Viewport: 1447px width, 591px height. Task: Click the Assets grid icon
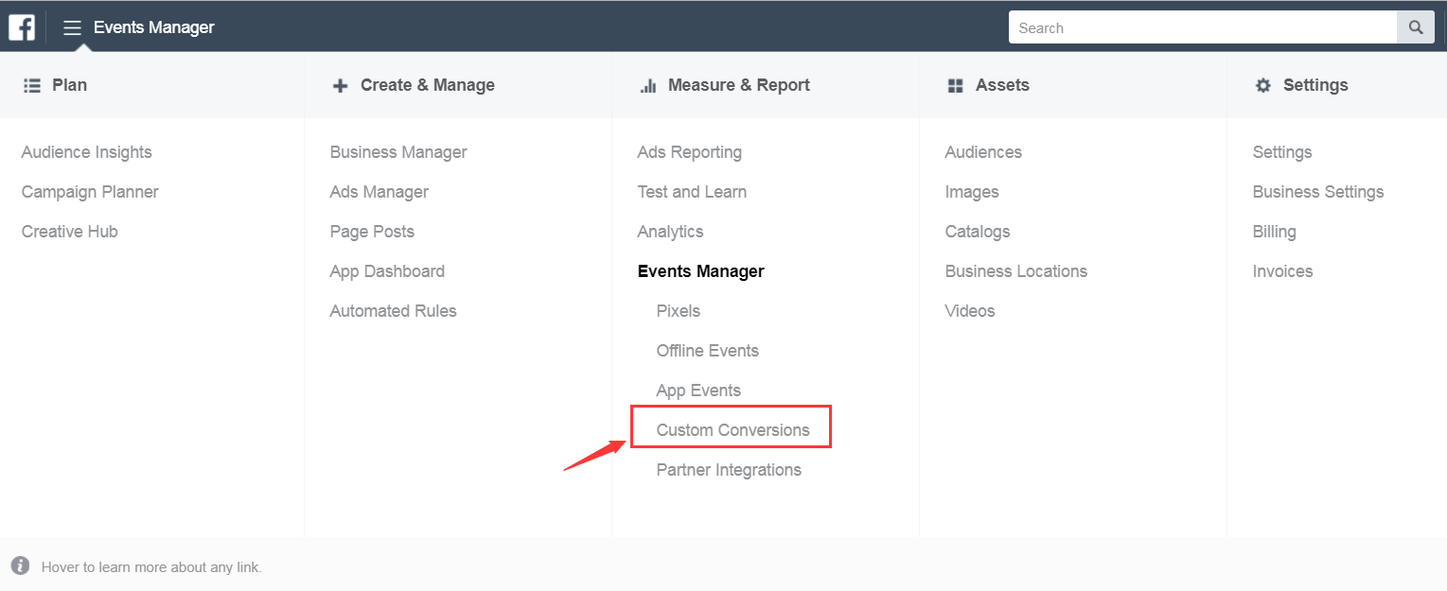(x=955, y=85)
